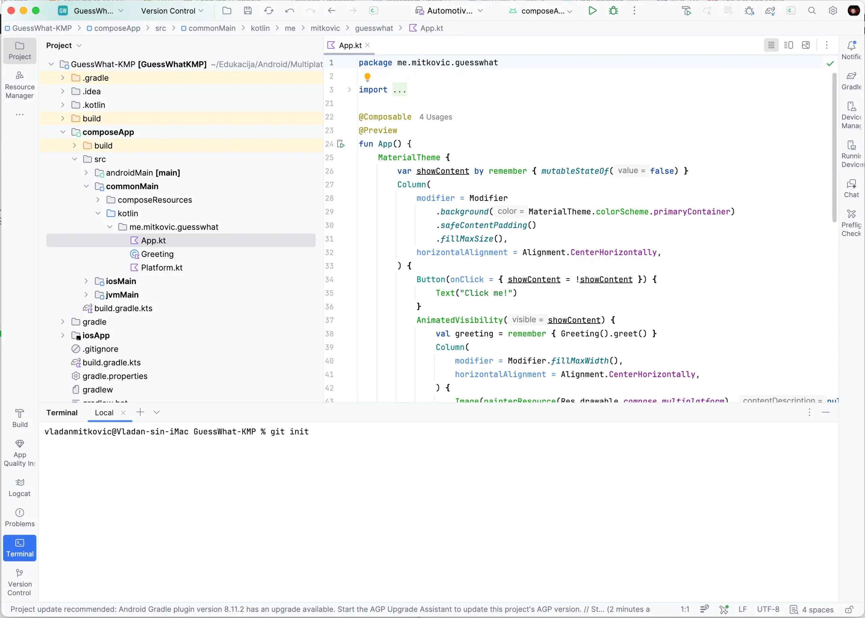The height and width of the screenshot is (618, 865).
Task: Open the Build tool window
Action: [x=19, y=418]
